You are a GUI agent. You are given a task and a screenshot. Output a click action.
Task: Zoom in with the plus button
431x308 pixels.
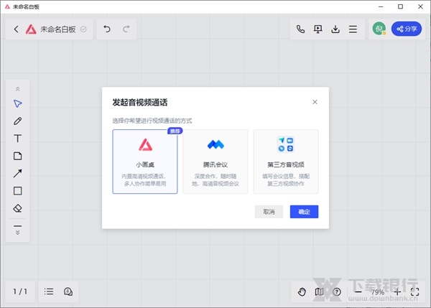point(397,291)
